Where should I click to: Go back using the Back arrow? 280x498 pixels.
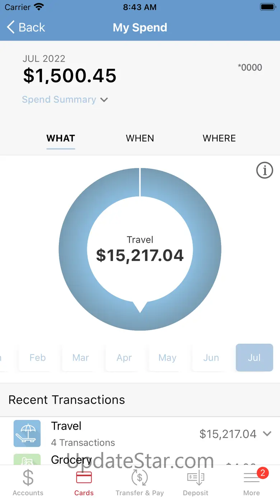pyautogui.click(x=26, y=27)
